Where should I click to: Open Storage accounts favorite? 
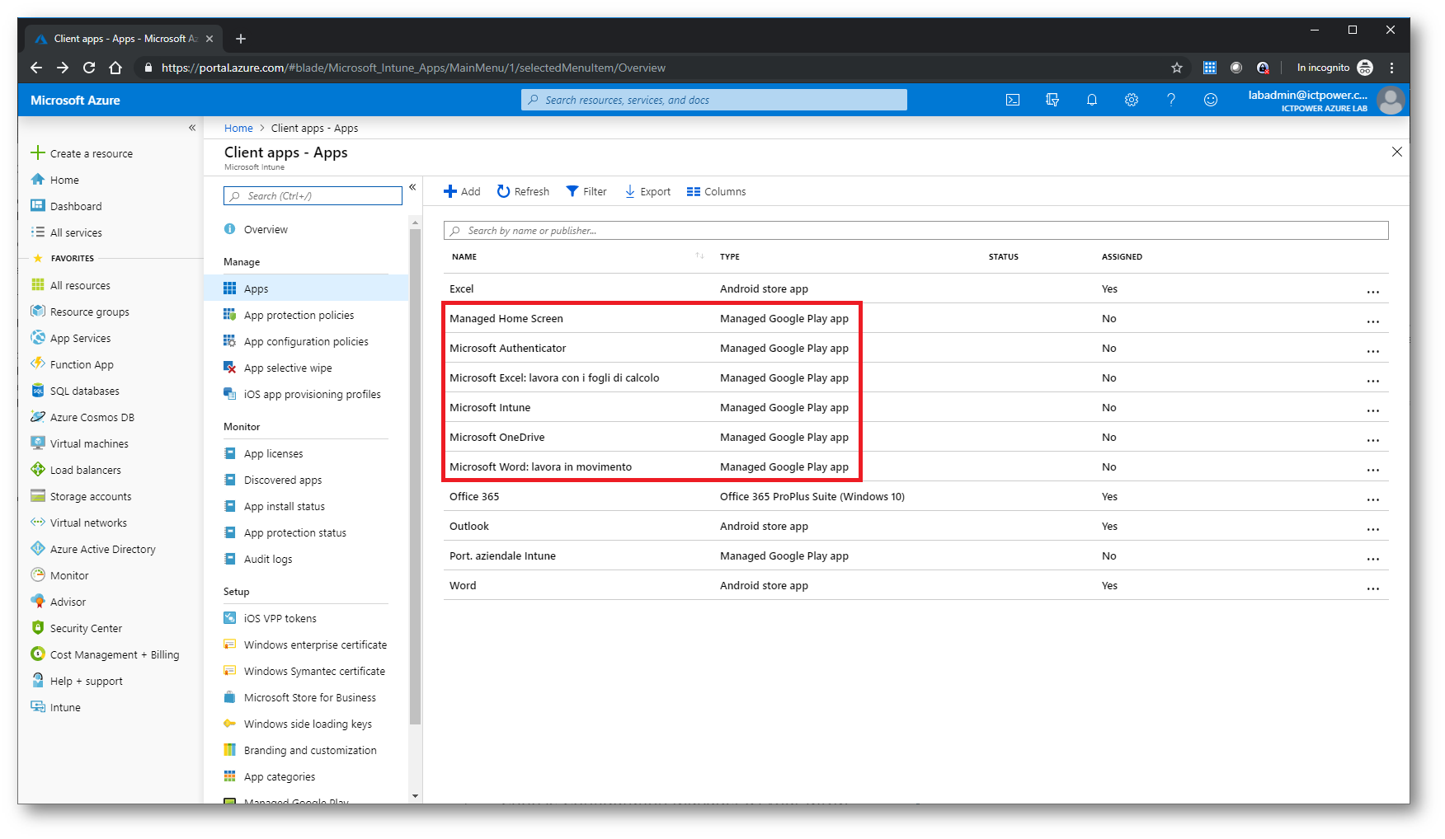[81, 496]
